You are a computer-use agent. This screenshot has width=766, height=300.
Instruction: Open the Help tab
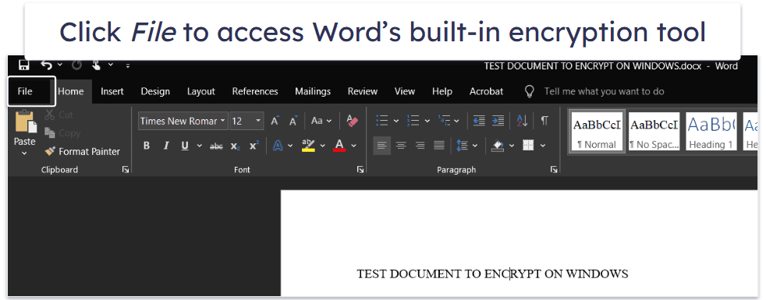442,91
